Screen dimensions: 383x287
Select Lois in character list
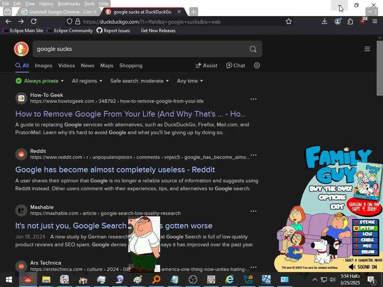(x=366, y=234)
